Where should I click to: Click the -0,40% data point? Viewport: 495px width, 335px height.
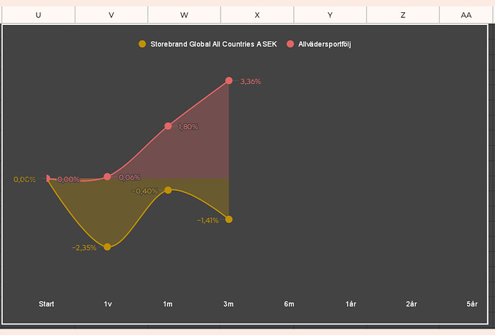(168, 190)
